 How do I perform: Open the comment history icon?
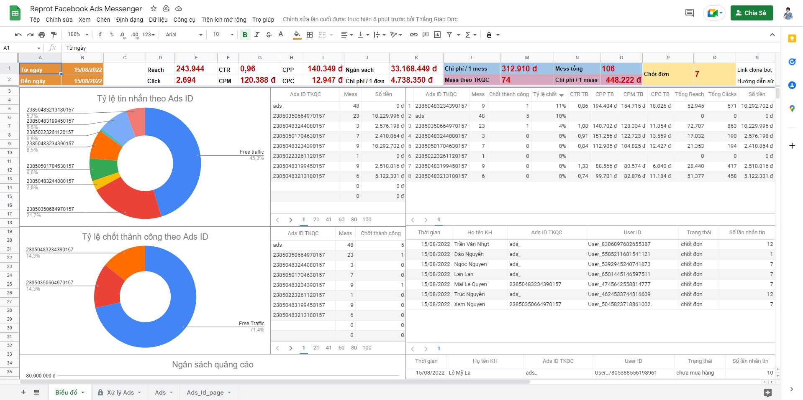pos(689,13)
